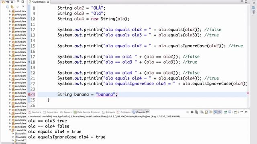Click line number 20 in the gutter
Image resolution: width=257 pixels, height=144 pixels.
[33, 73]
